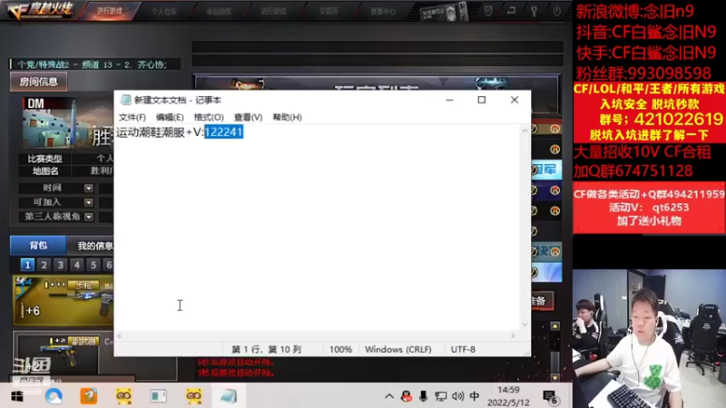
Task: Select backpack slot 3
Action: coord(60,265)
